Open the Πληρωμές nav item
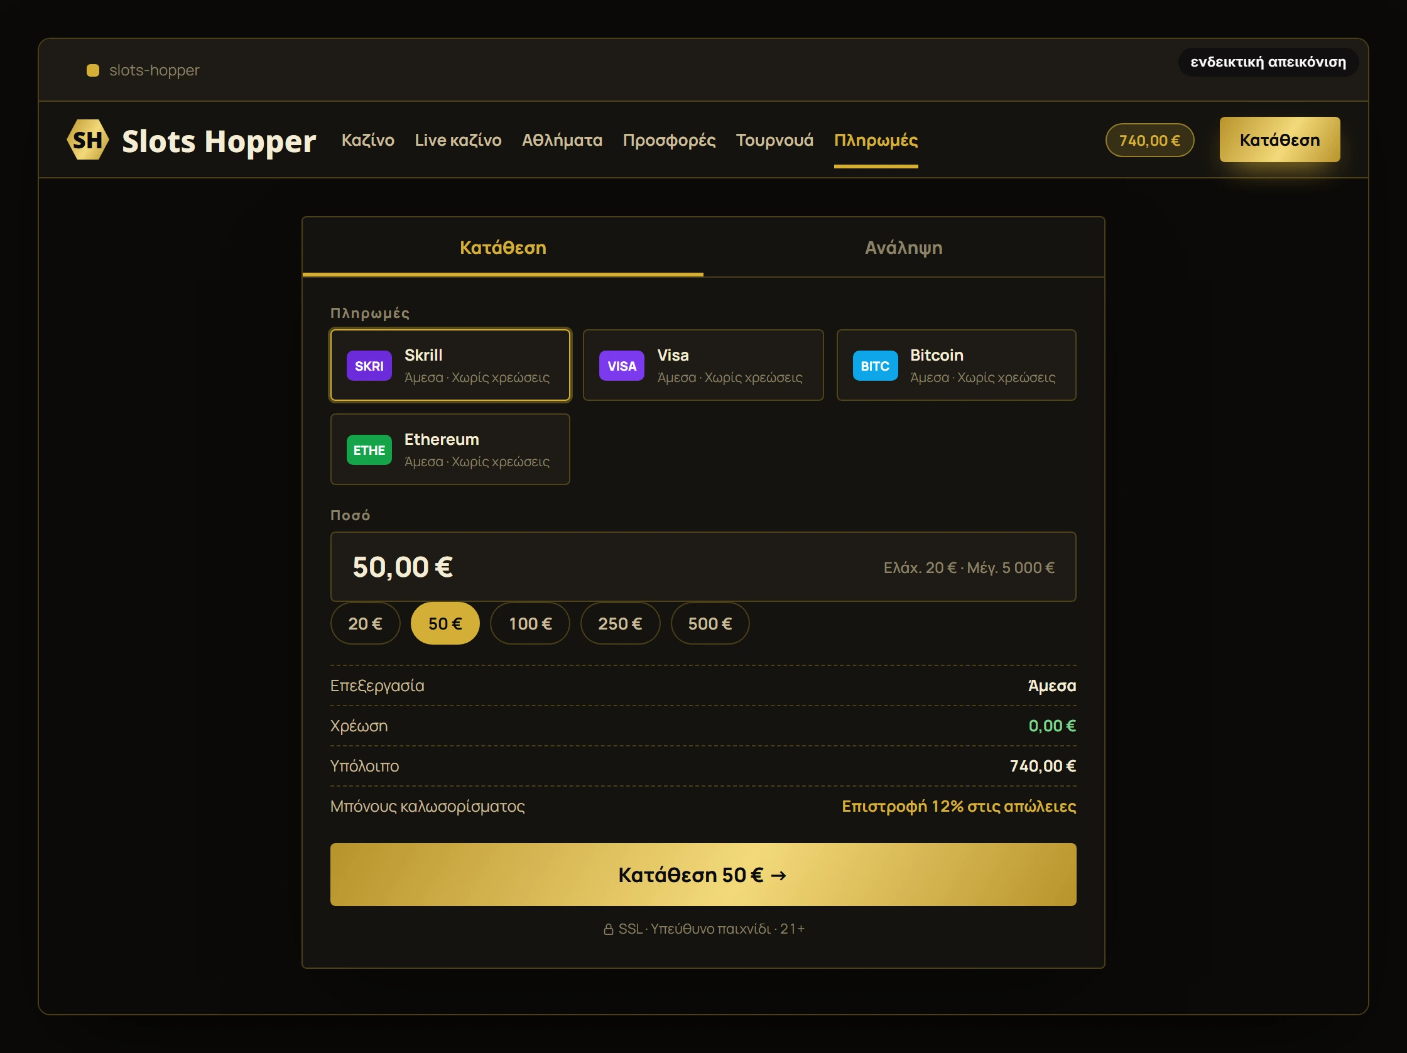 876,140
